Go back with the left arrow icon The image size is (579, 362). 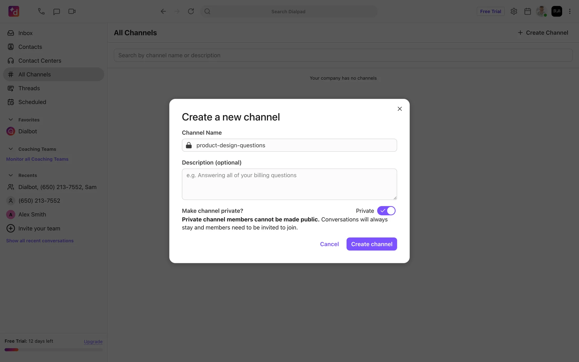click(x=163, y=11)
